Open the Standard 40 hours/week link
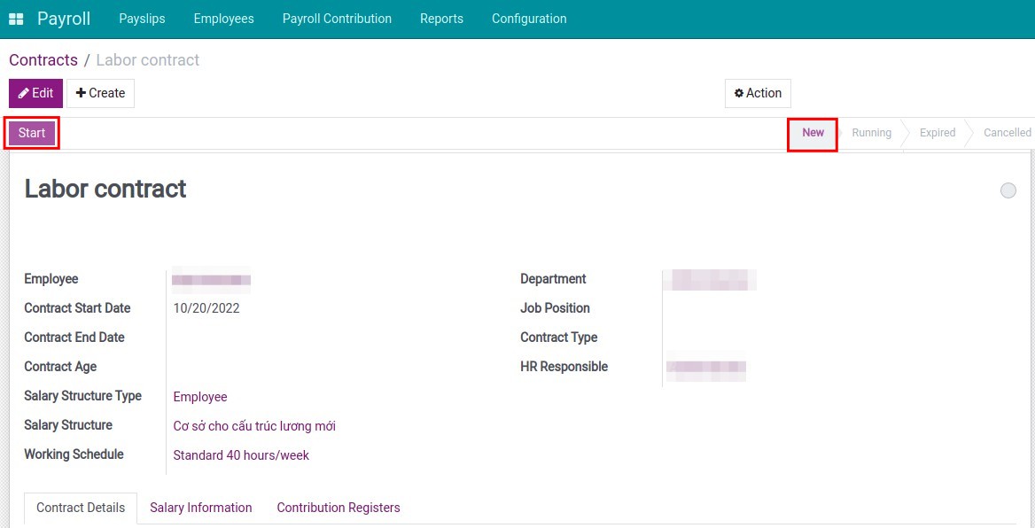1035x528 pixels. [x=241, y=455]
